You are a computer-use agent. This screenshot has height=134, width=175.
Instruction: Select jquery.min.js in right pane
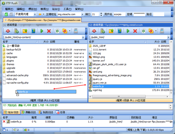click(x=99, y=83)
